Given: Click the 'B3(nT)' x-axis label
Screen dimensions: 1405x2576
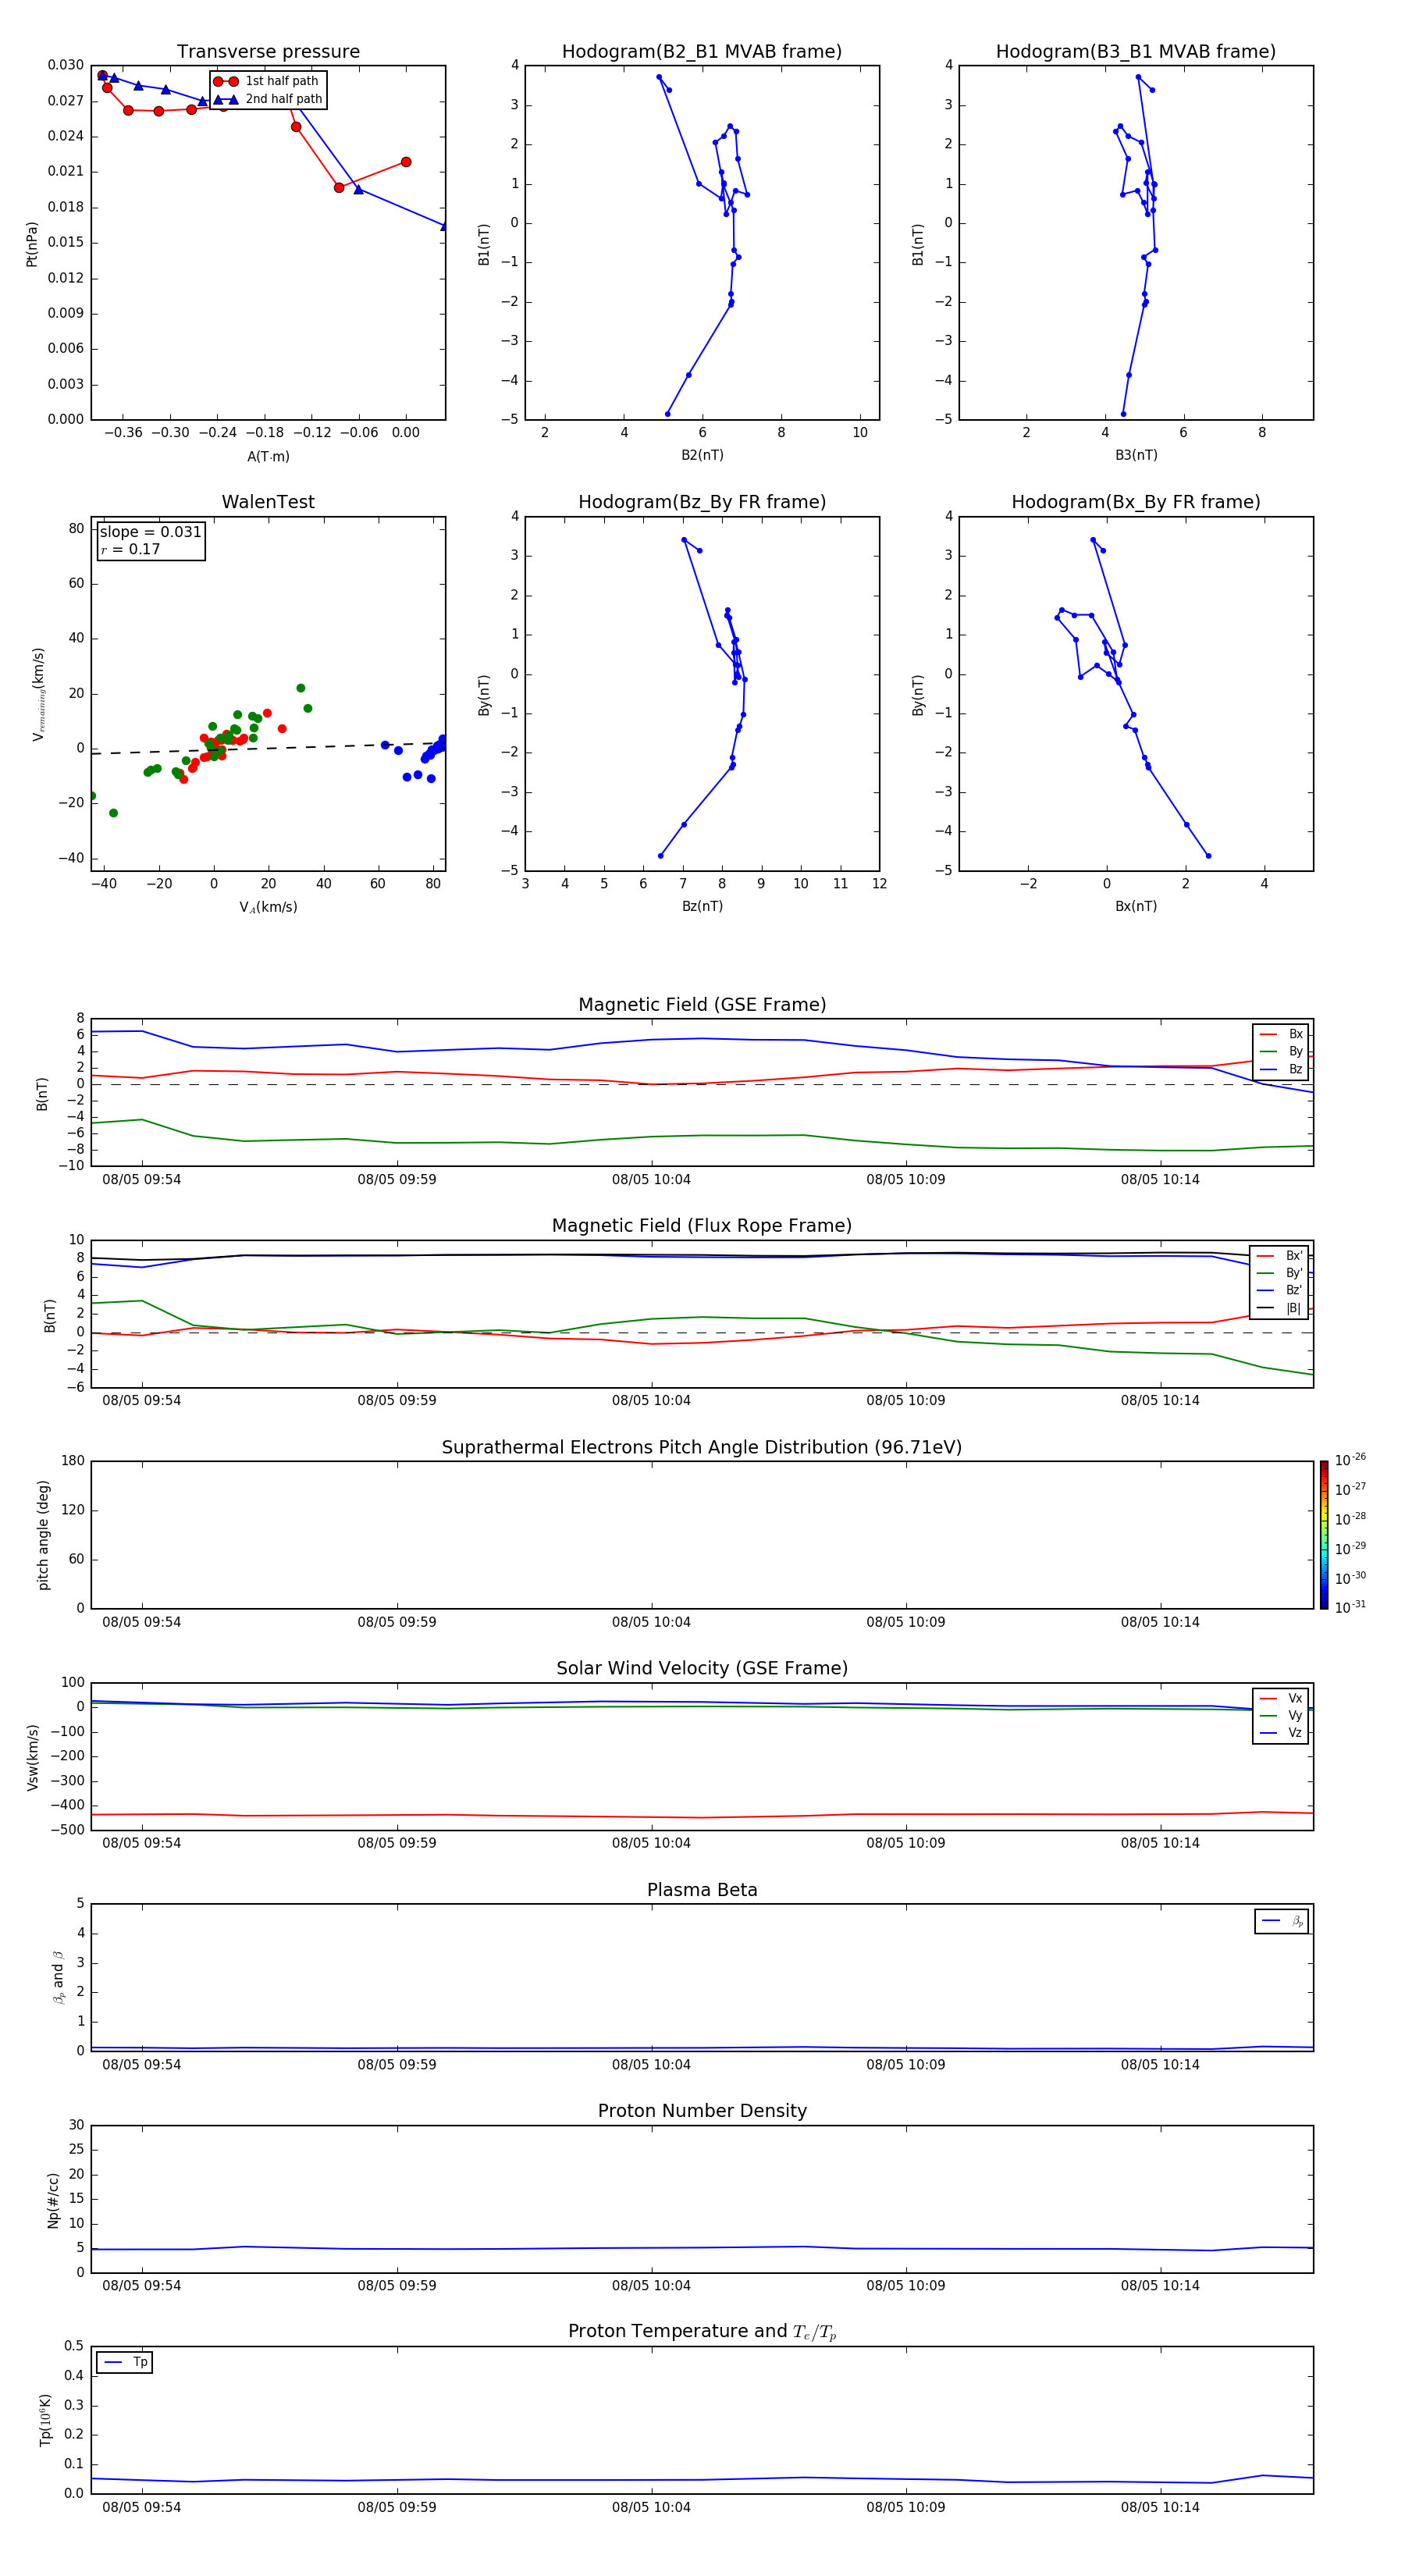Looking at the screenshot, I should tap(1136, 455).
